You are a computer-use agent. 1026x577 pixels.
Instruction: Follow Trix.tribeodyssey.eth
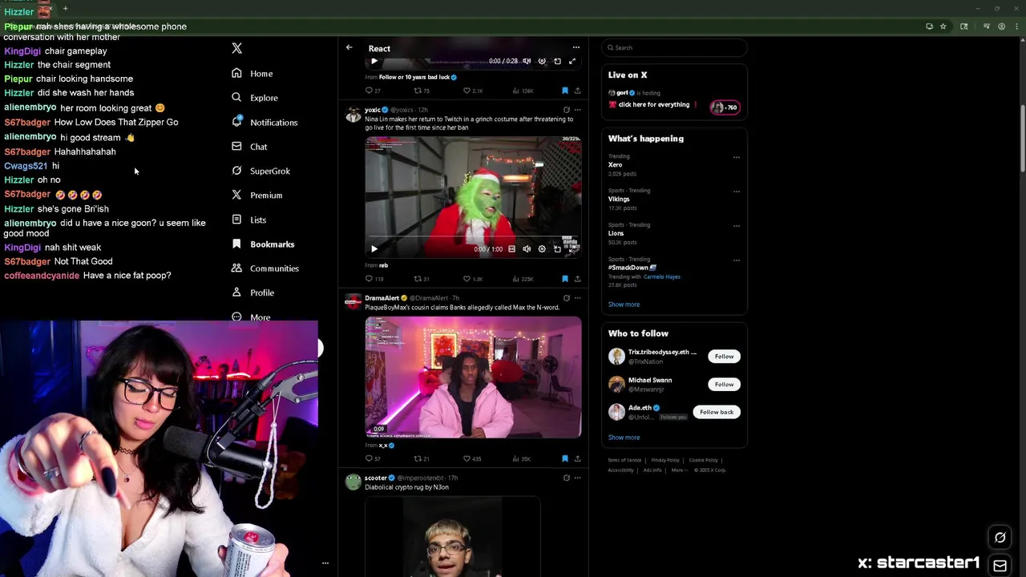[724, 357]
